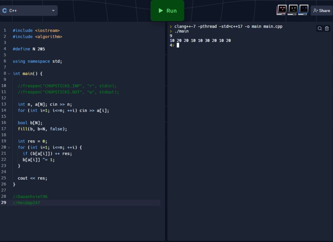Viewport: 333px width, 242px height.
Task: Click the //Hoidap247 comment line
Action: [26, 203]
